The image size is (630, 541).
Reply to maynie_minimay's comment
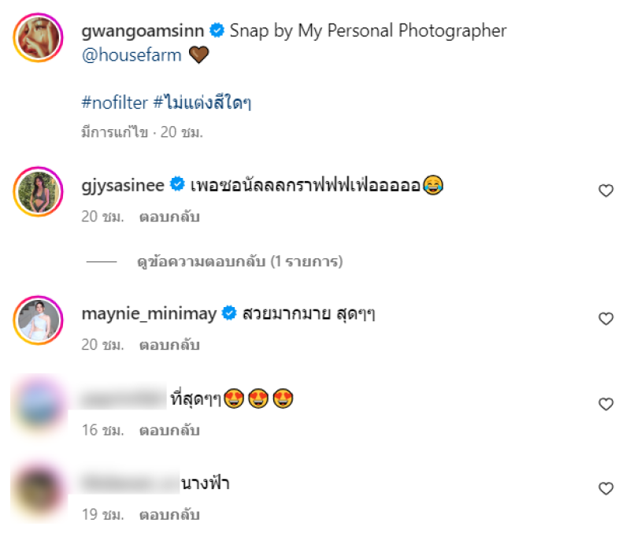[x=169, y=345]
